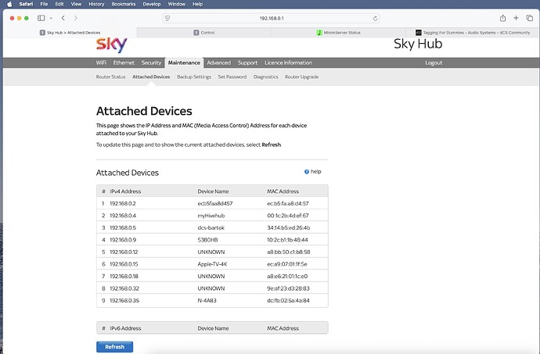Screen dimensions: 540x354
Task: Go to the Security section
Action: point(151,63)
